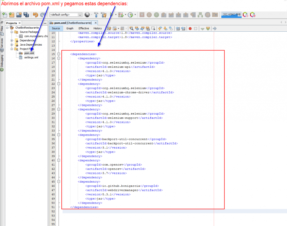The width and height of the screenshot is (287, 226).
Task: Open the Debug Project dropdown arrow
Action: coord(126,15)
